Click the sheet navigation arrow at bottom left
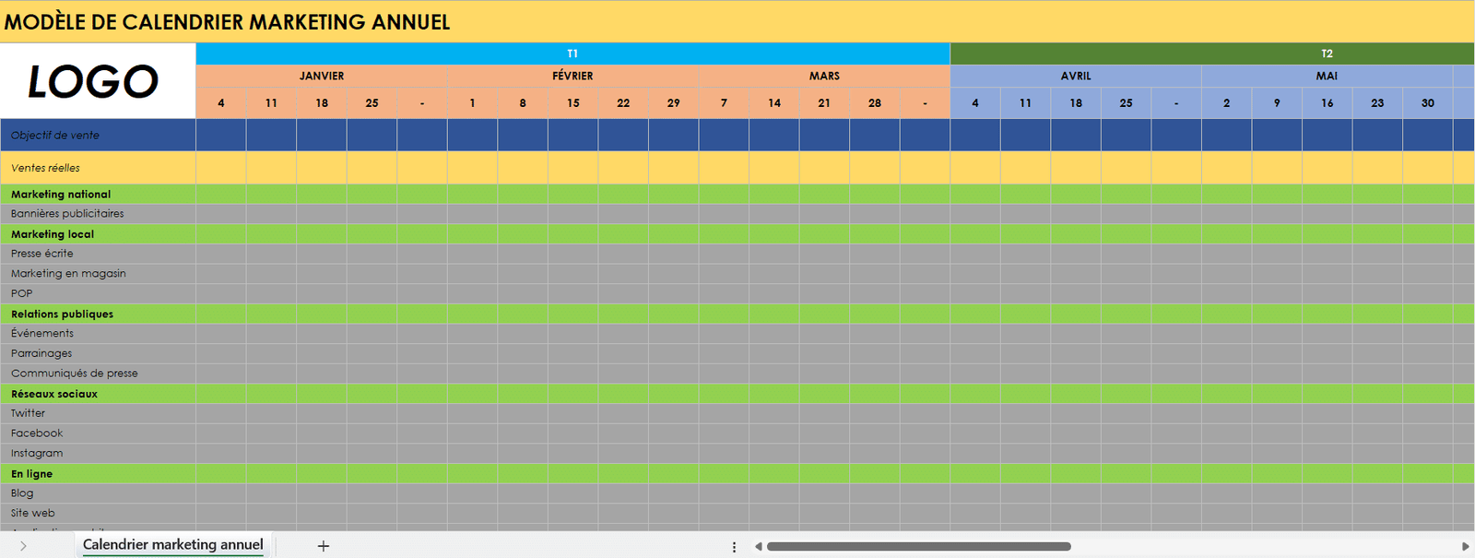This screenshot has width=1475, height=558. (23, 546)
